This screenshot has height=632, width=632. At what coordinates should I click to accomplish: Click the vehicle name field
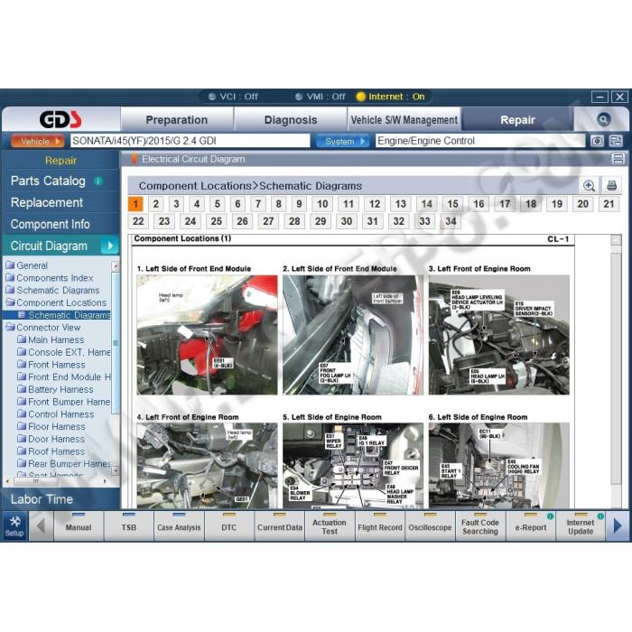191,141
